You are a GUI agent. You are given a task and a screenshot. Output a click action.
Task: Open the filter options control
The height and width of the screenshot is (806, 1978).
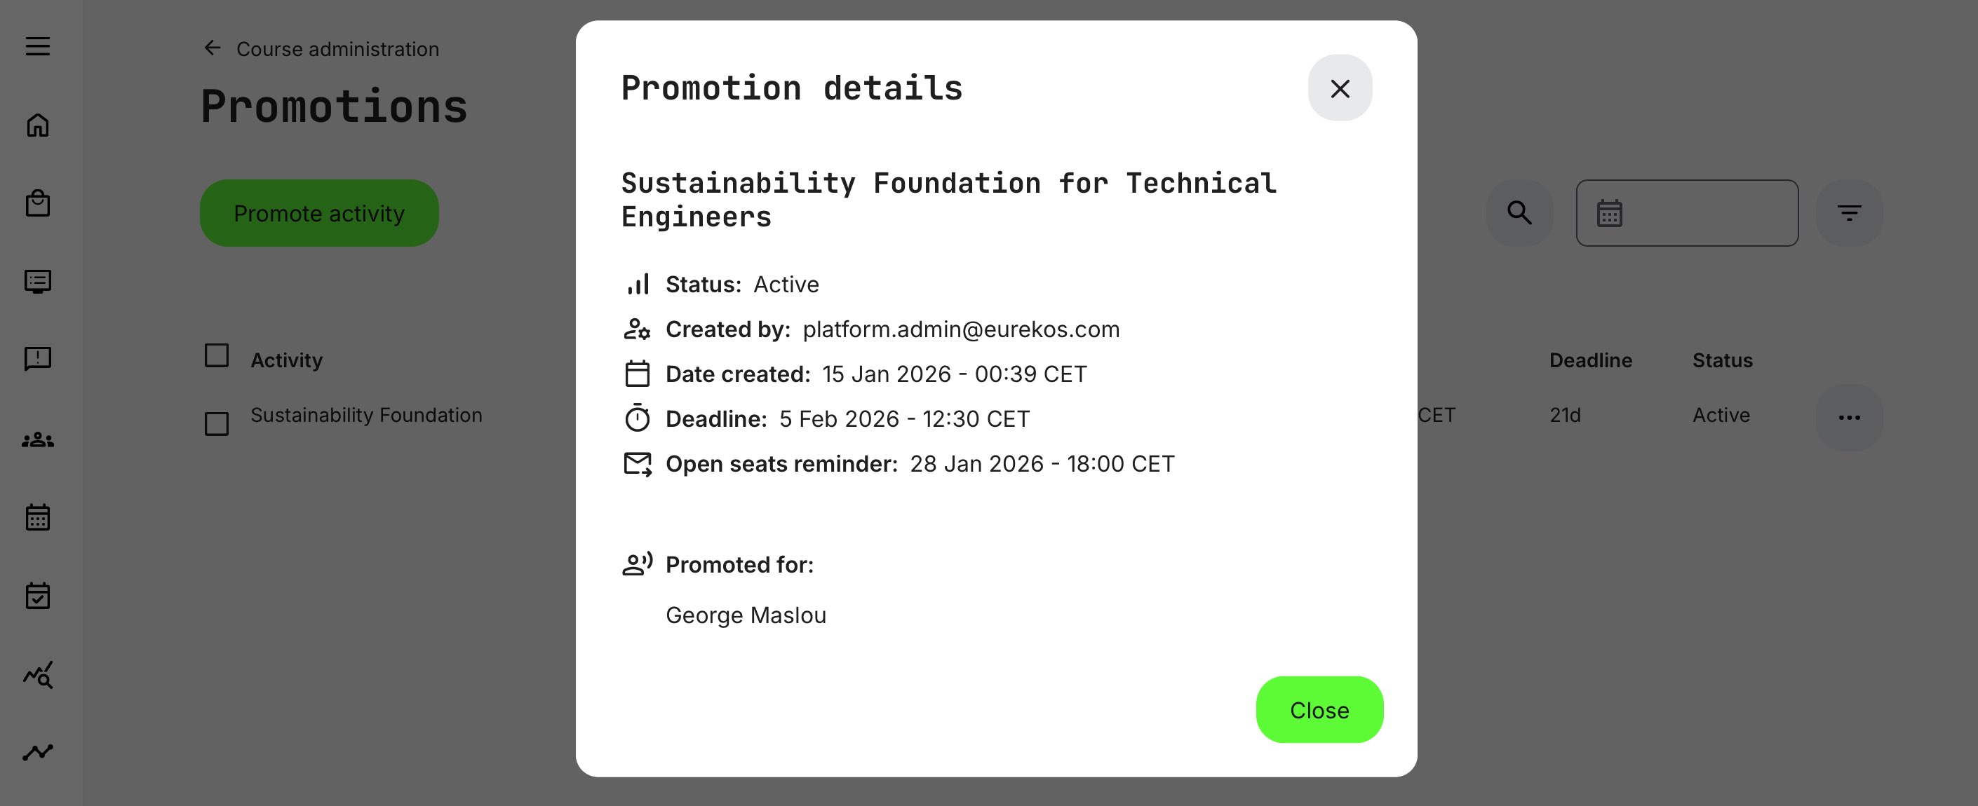pos(1850,212)
